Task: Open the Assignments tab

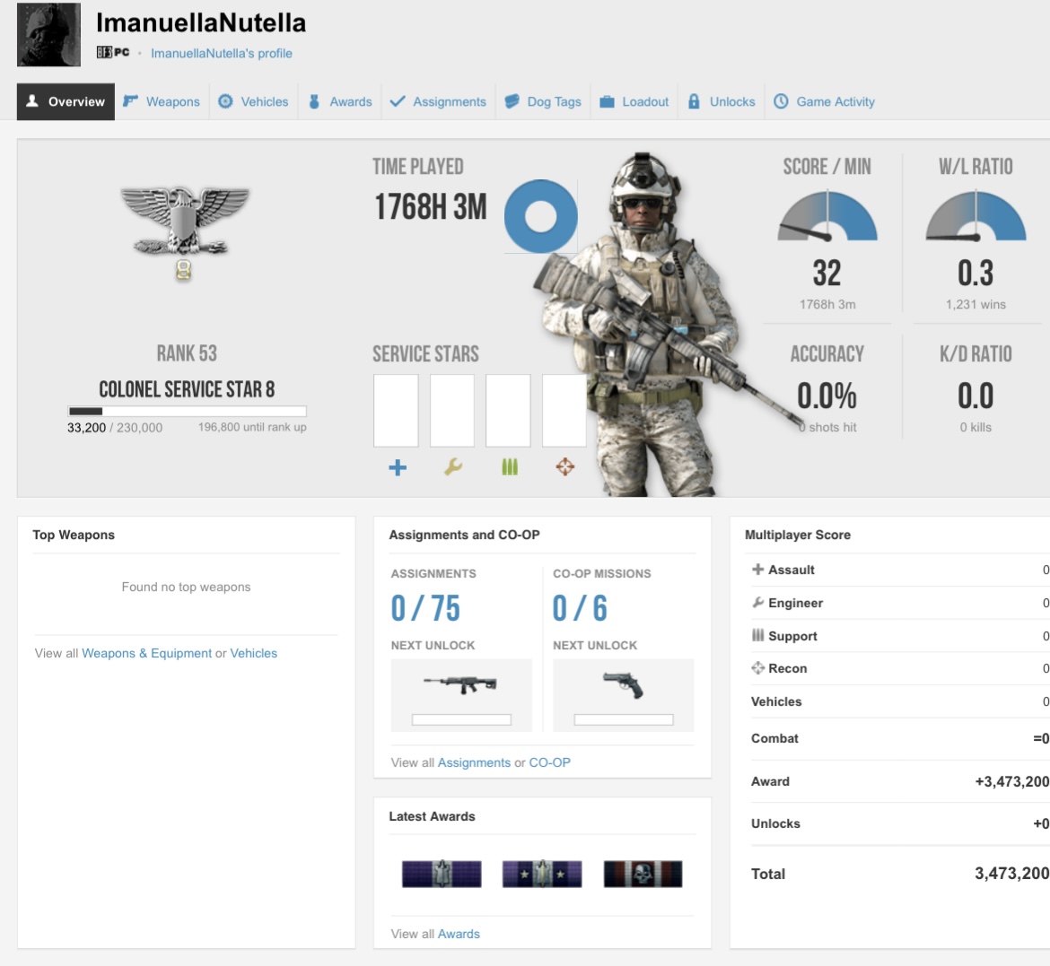Action: click(438, 101)
